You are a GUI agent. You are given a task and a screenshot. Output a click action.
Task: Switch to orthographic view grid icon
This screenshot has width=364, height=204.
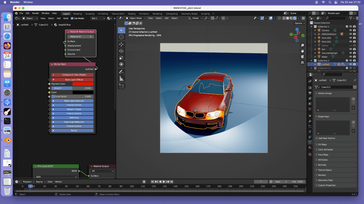pyautogui.click(x=302, y=62)
